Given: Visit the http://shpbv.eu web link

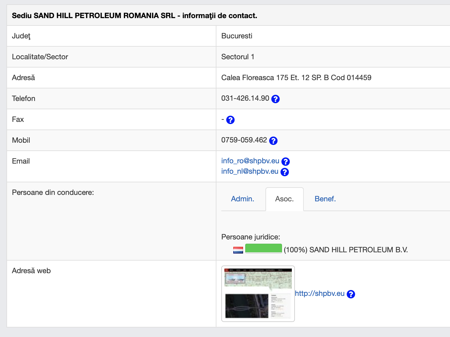Looking at the screenshot, I should pos(319,293).
